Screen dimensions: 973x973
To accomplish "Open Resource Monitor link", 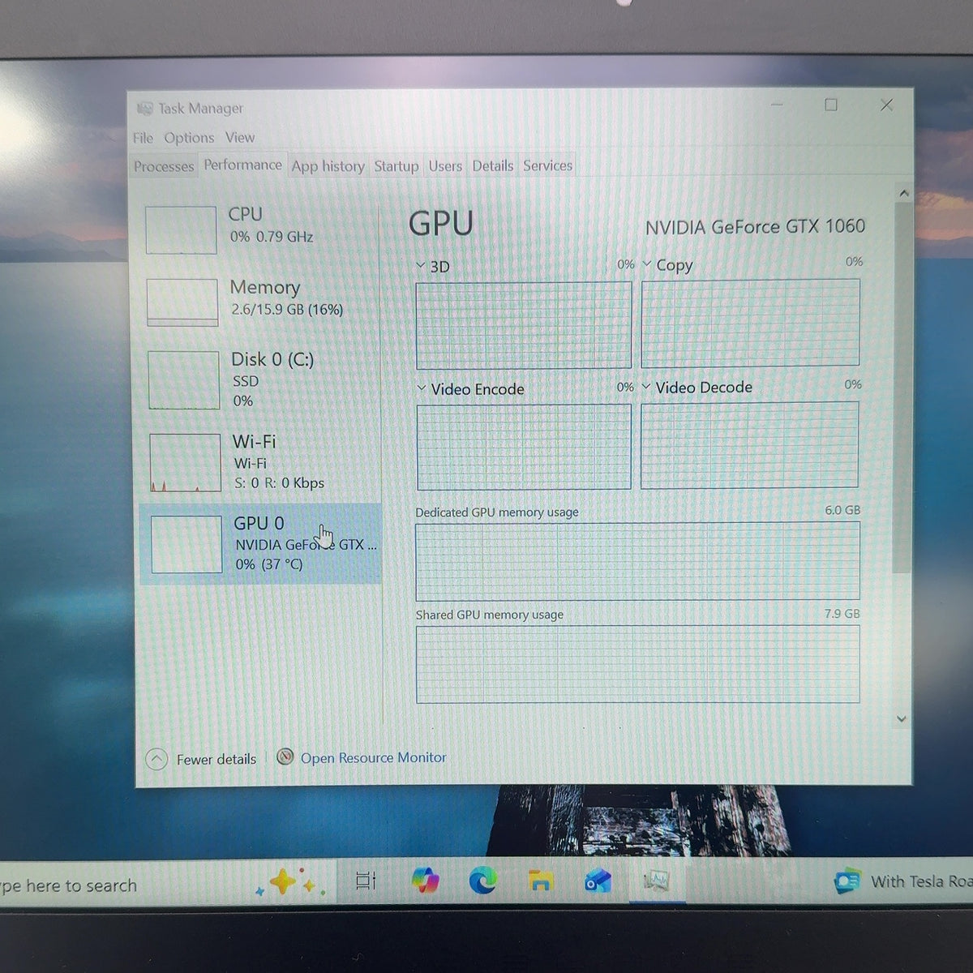I will [374, 757].
